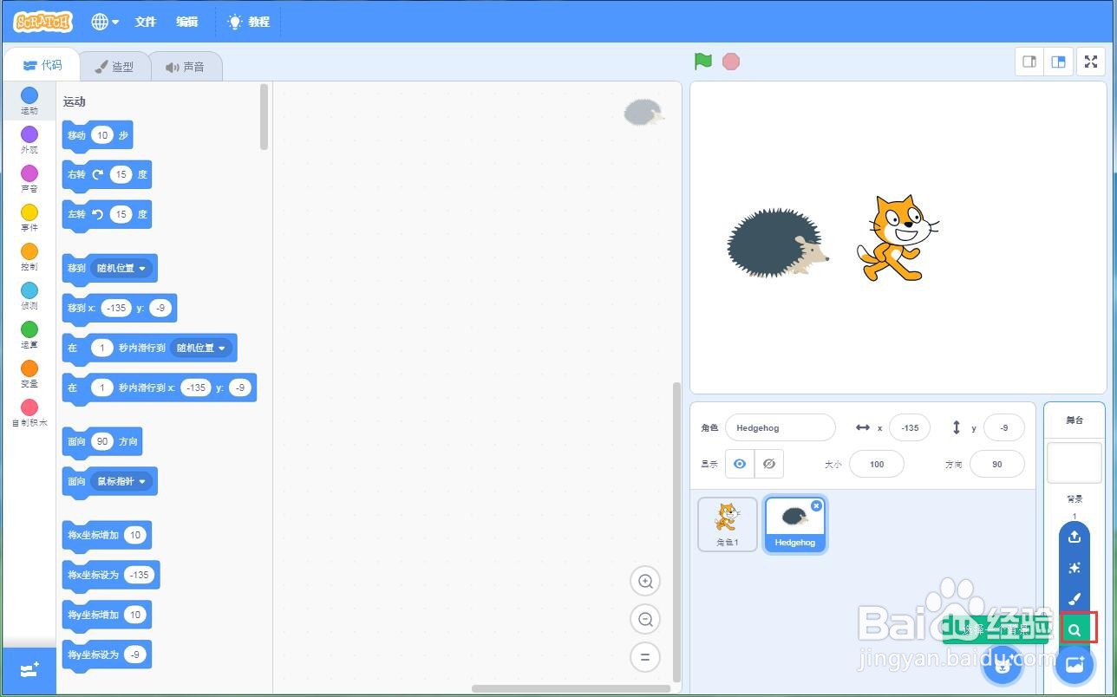Select the 变量 block category

click(29, 374)
